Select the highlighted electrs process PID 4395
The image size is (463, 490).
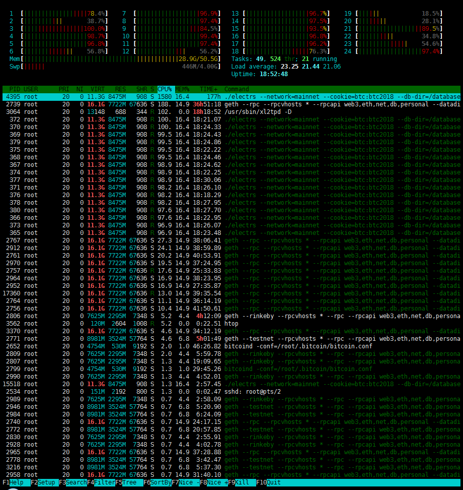tap(231, 97)
